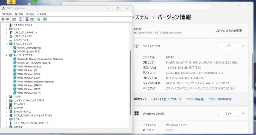The image size is (256, 135).
Task: Click the プロセッサ category icon
Action: (11, 108)
